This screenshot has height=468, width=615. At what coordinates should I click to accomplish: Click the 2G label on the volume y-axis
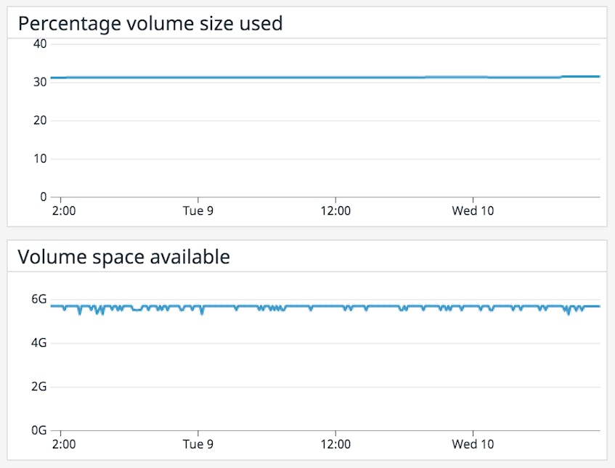pos(38,387)
